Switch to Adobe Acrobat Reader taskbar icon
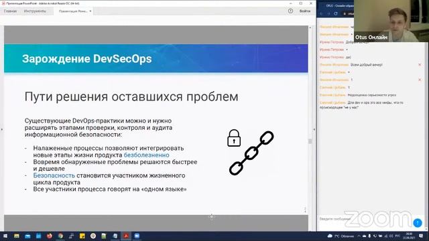Image resolution: width=429 pixels, height=241 pixels. [126, 236]
